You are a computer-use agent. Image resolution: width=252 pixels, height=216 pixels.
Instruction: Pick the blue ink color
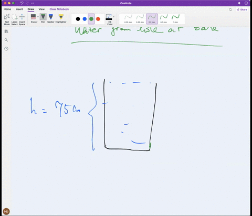[x=85, y=19]
